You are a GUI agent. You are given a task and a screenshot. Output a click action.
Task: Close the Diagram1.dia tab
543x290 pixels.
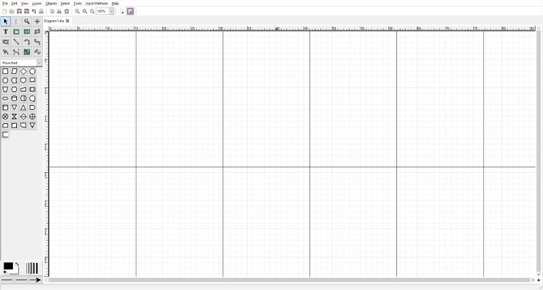[x=67, y=21]
